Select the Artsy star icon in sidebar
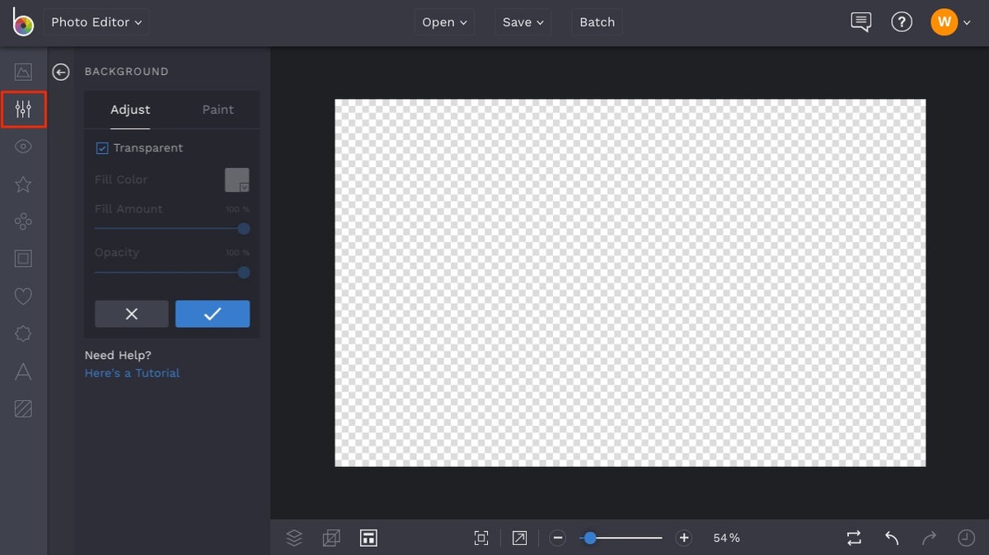Screen dimensions: 989x555 click(x=23, y=184)
